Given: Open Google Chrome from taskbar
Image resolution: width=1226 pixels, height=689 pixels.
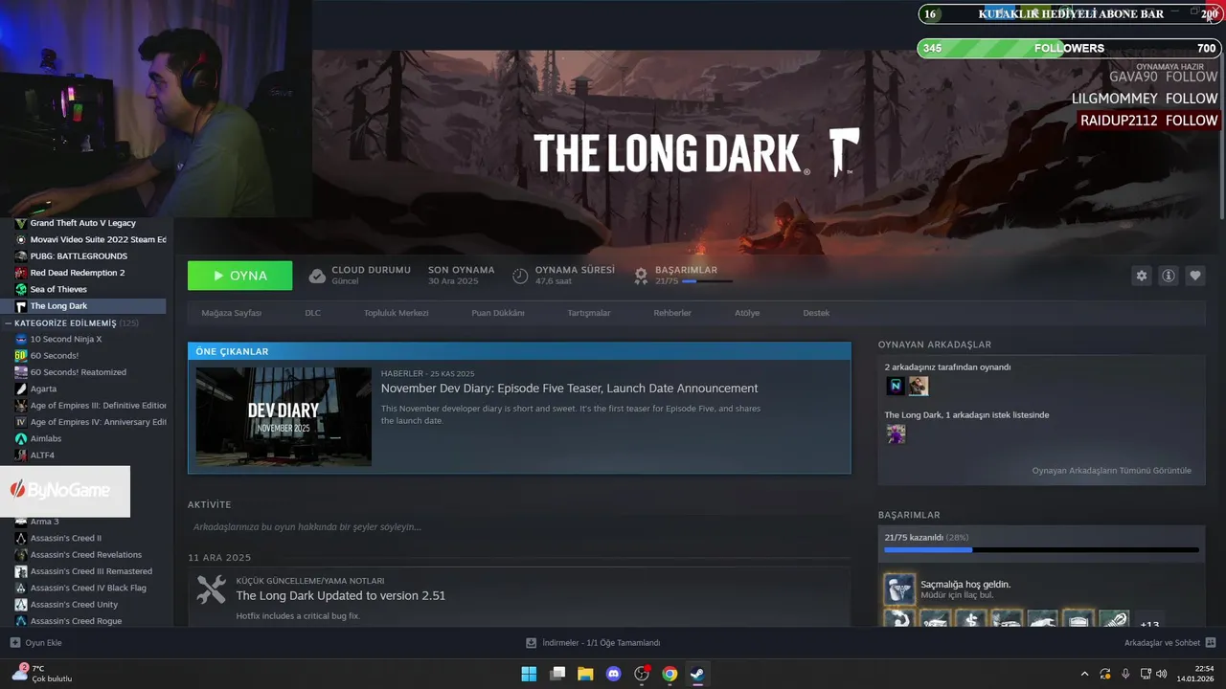Looking at the screenshot, I should pyautogui.click(x=670, y=674).
